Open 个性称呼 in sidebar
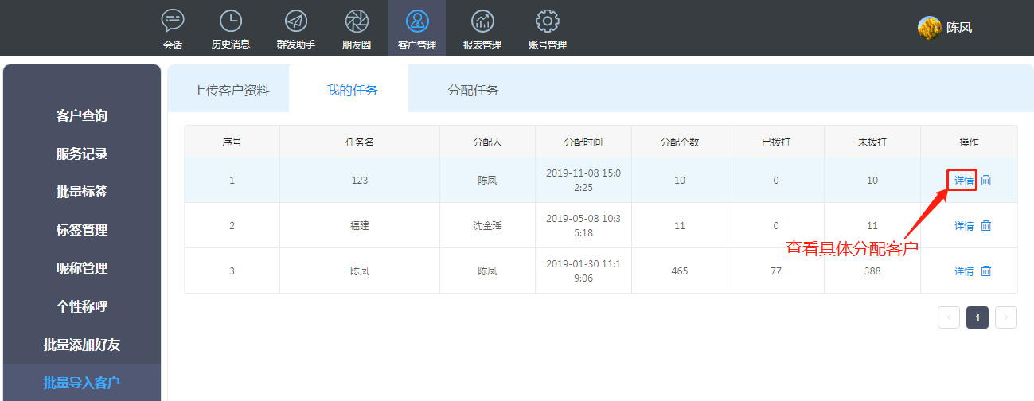 [x=82, y=306]
